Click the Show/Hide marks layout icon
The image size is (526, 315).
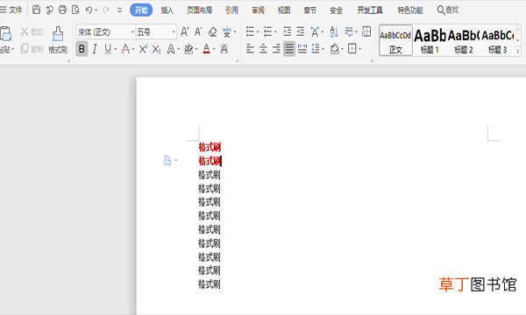pos(366,31)
